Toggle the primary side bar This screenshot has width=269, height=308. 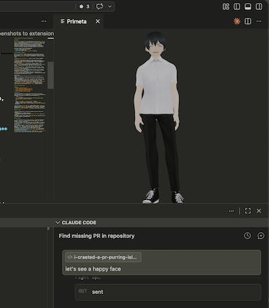(237, 6)
